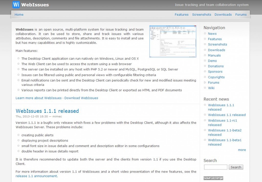The image size is (262, 182).
Task: Focus the Search text field
Action: pos(215,167)
